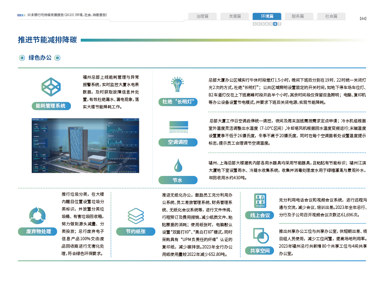Select the highlighted 环境篇 tab

coord(267,16)
